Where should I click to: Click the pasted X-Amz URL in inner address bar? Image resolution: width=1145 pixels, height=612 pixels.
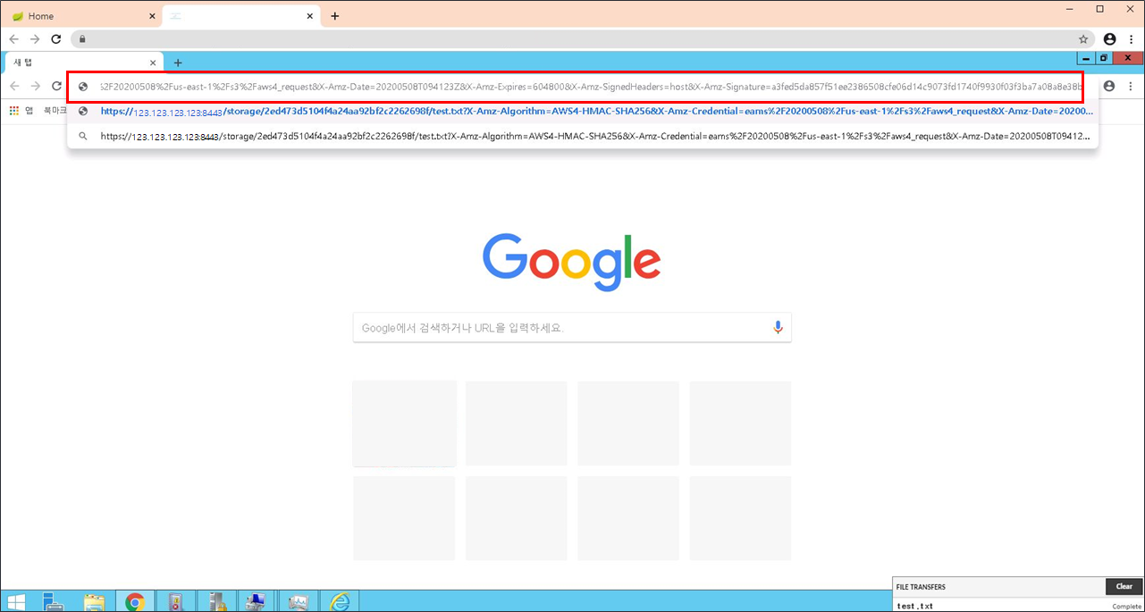coord(590,87)
